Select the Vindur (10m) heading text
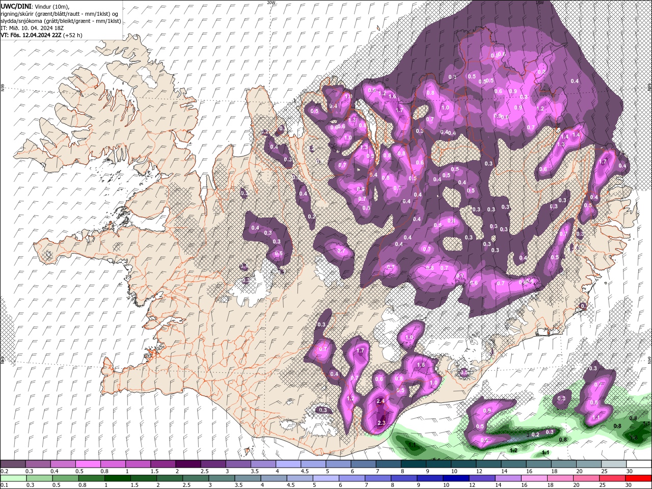The width and height of the screenshot is (652, 489). pos(51,6)
